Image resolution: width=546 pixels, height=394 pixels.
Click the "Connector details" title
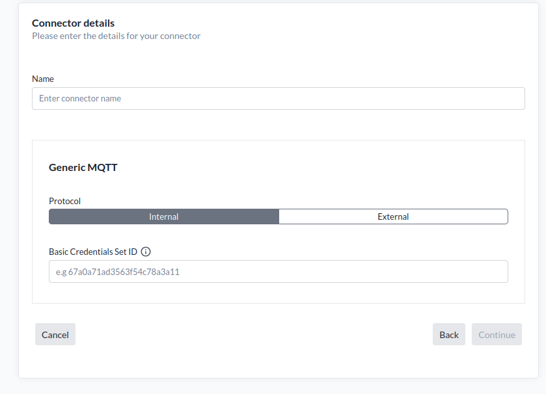point(73,23)
